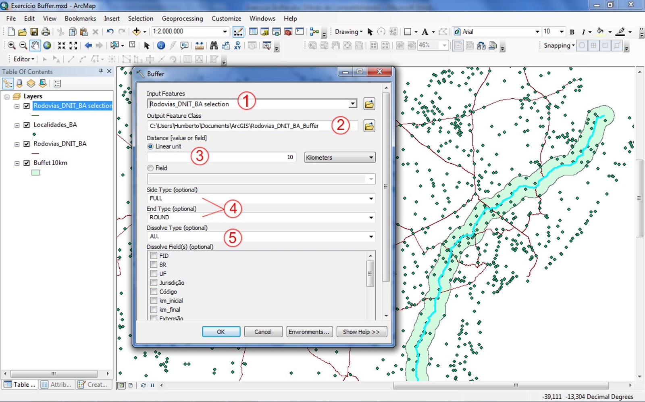Viewport: 645px width, 402px height.
Task: Open the Environments settings dialog
Action: click(309, 331)
